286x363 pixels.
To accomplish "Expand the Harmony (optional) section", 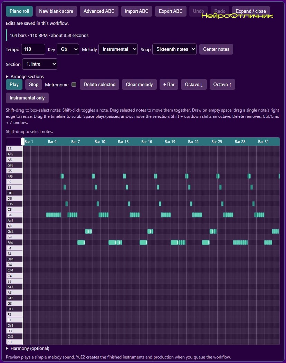I will tap(28, 348).
